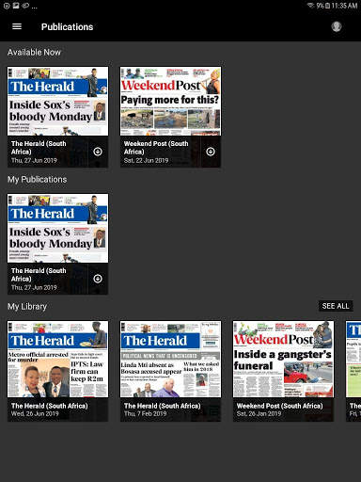This screenshot has height=482, width=361.
Task: Open The Herald Thu 7 Feb 2019 cover
Action: 171,359
